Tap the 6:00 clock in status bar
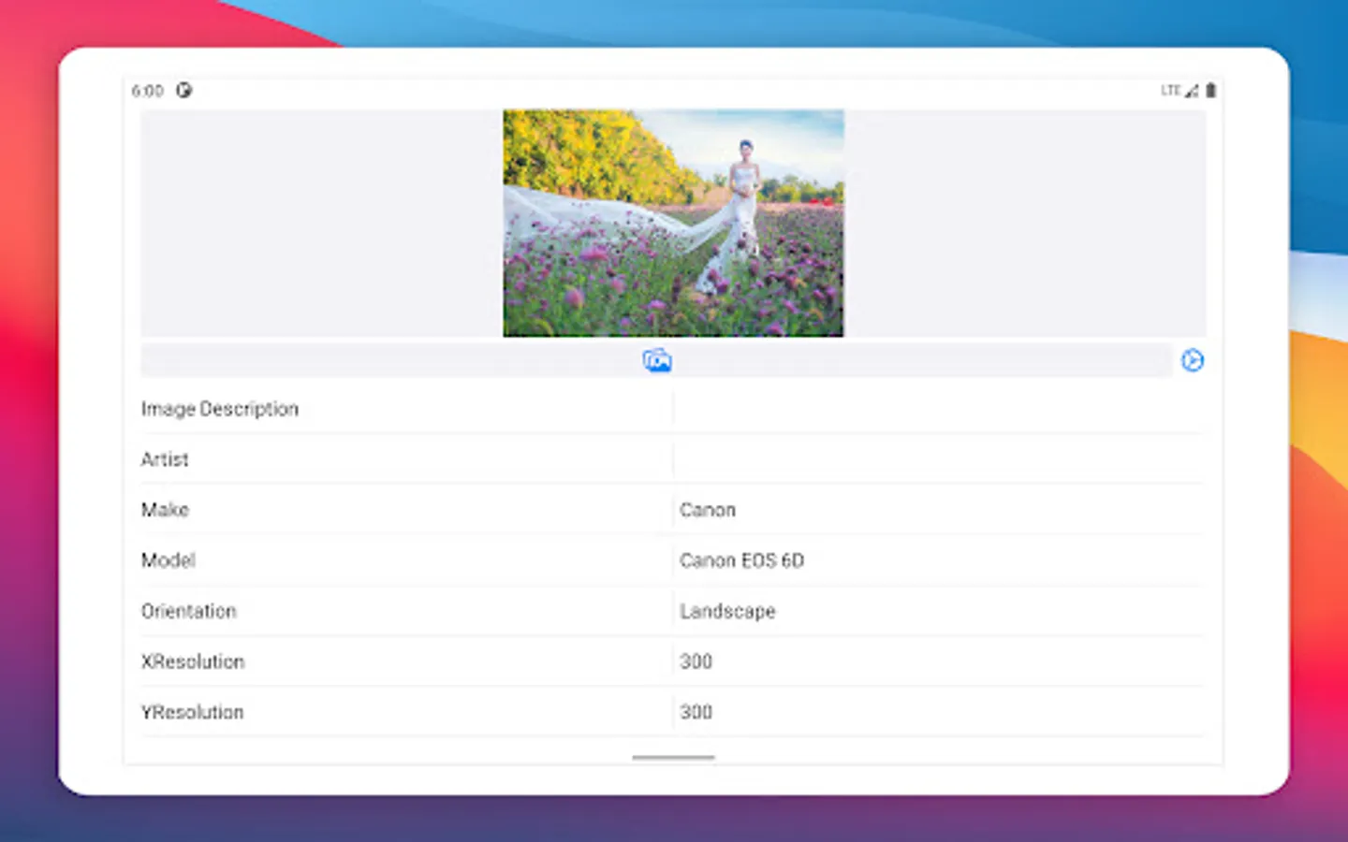 pos(147,91)
